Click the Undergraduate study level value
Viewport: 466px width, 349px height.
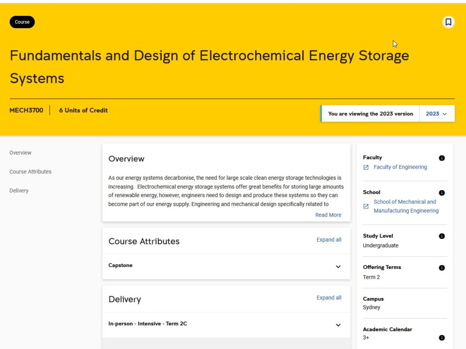click(x=380, y=246)
